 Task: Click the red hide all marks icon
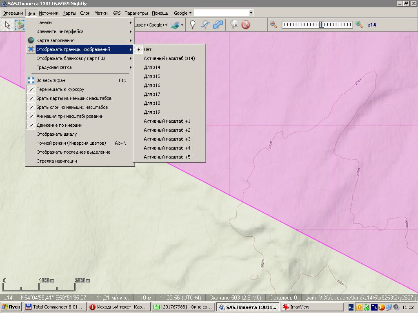coord(245,25)
